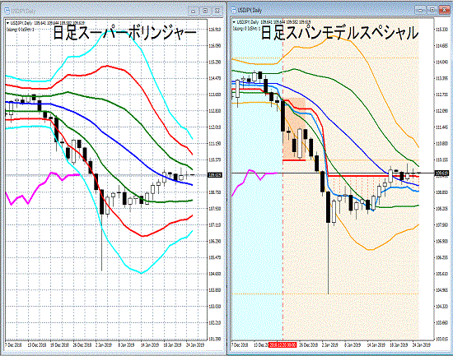Click '24 Jan 2019' on left chart time axis

pyautogui.click(x=195, y=344)
